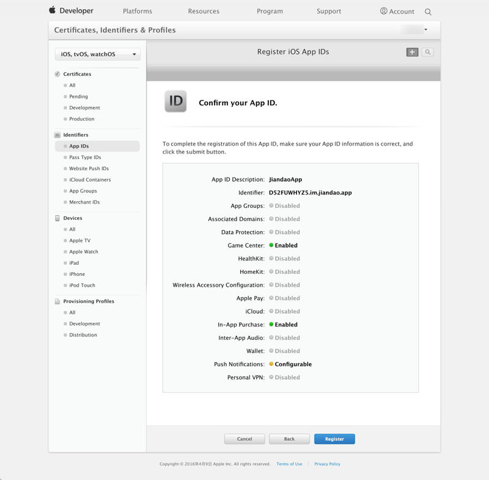Click Wireless Accessory Configuration Disabled status

pyautogui.click(x=284, y=285)
